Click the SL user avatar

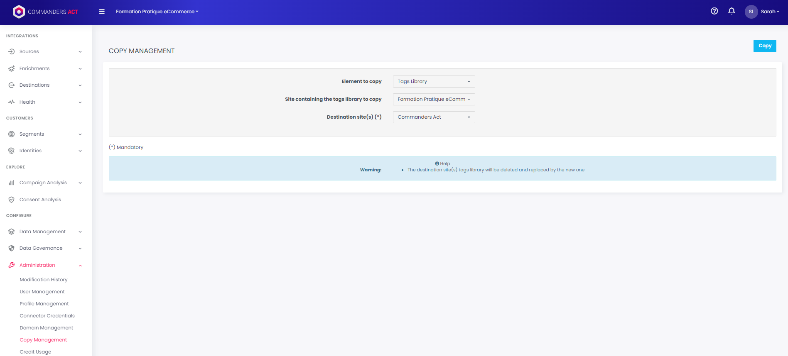coord(751,12)
